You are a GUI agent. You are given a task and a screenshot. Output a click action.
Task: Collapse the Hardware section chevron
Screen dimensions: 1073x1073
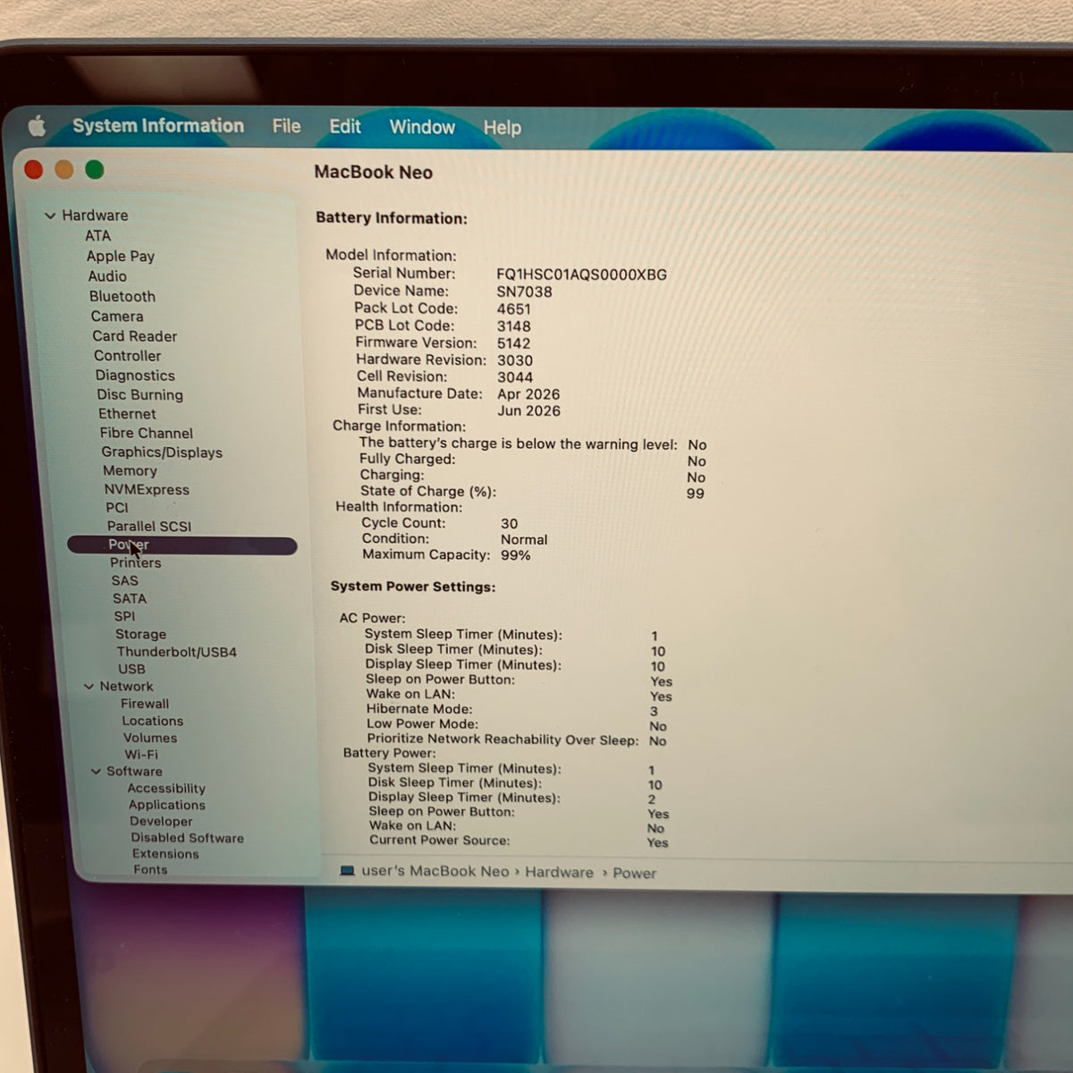(x=50, y=215)
